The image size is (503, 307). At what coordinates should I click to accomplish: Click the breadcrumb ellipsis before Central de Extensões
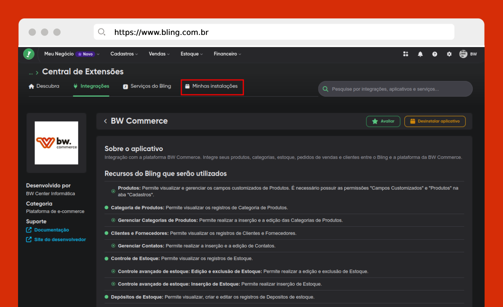pos(31,72)
